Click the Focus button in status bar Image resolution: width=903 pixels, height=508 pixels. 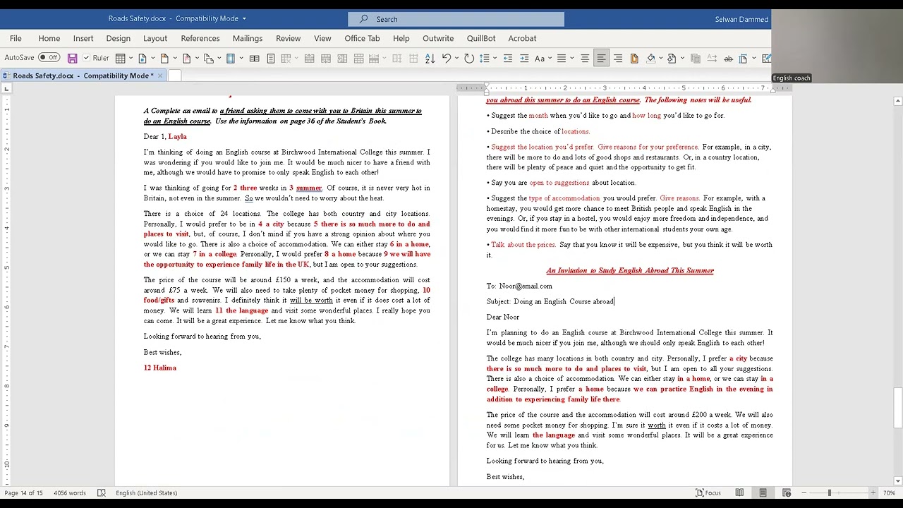pos(708,492)
